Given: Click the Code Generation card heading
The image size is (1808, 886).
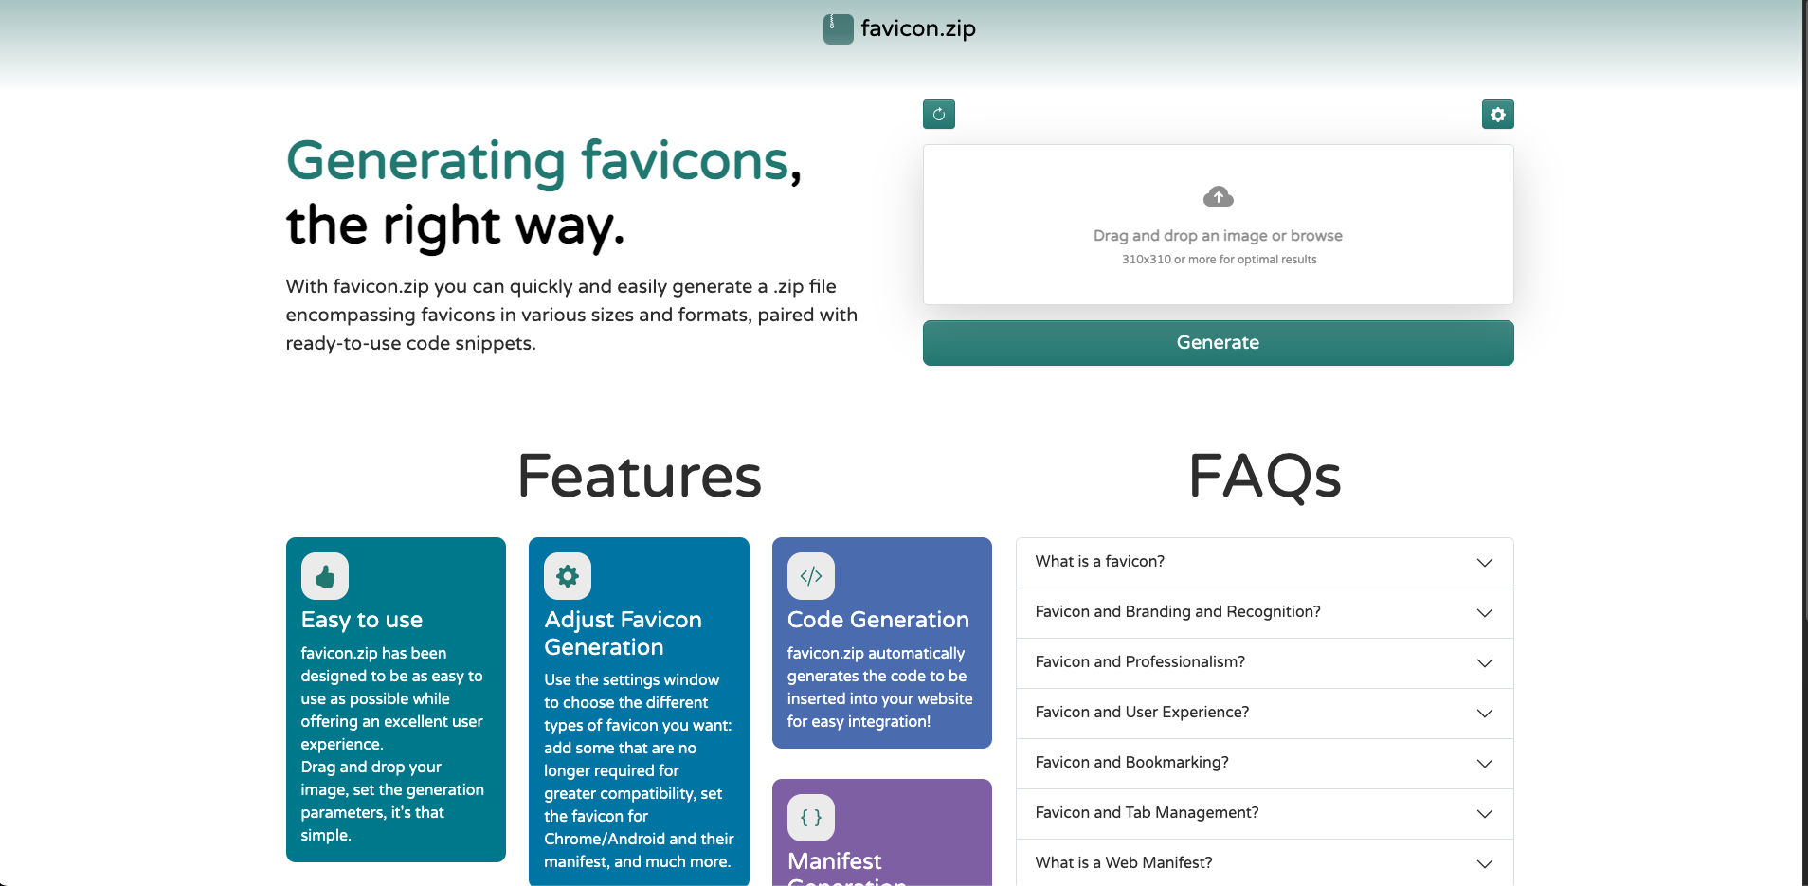Looking at the screenshot, I should tap(877, 620).
